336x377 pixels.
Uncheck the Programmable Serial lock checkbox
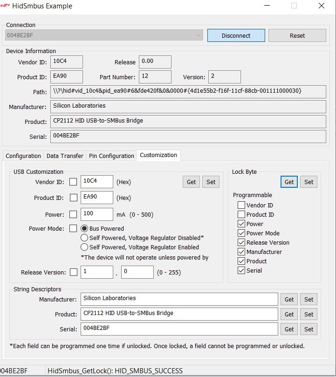[x=241, y=270]
